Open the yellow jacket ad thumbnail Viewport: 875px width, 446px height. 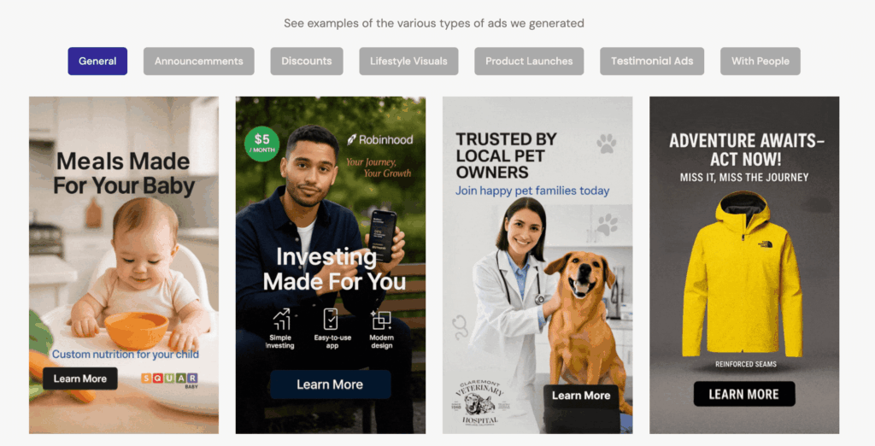click(x=744, y=265)
